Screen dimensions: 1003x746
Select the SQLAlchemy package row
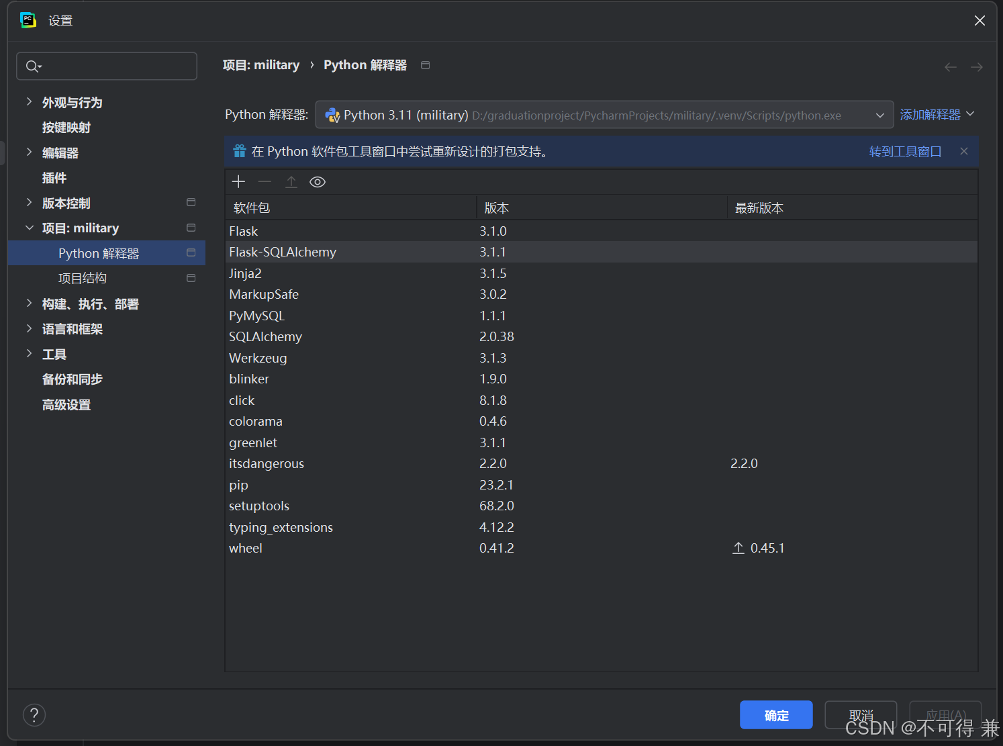(602, 336)
